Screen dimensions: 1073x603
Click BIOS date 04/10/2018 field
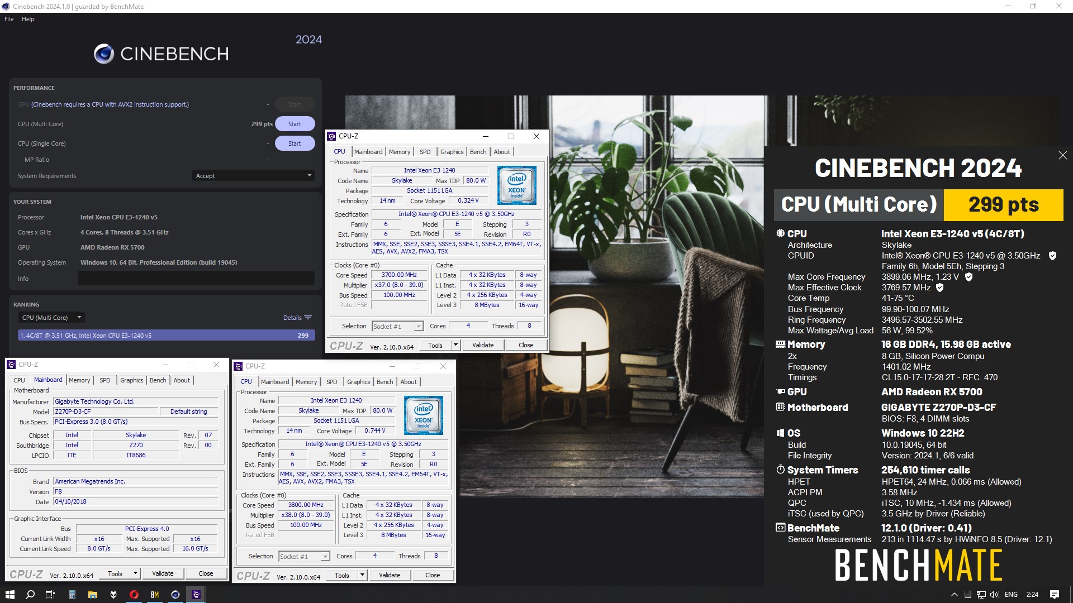(x=136, y=501)
